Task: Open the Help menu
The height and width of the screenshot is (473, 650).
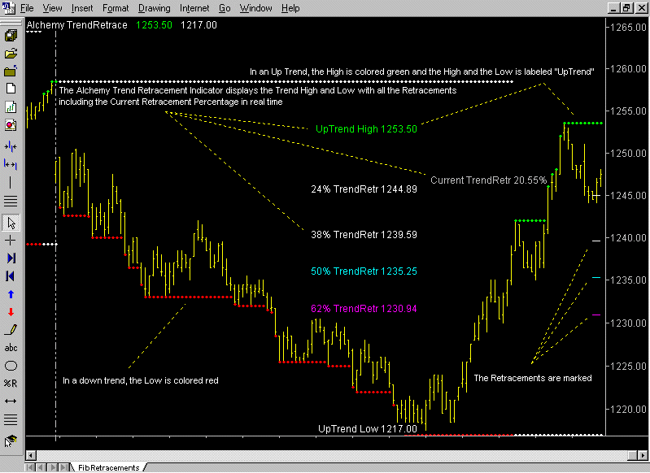Action: click(290, 8)
